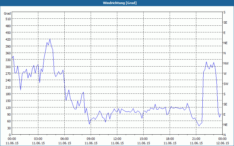Select the 06:00 time label
Screen dimensions: 234x146
(x=64, y=139)
